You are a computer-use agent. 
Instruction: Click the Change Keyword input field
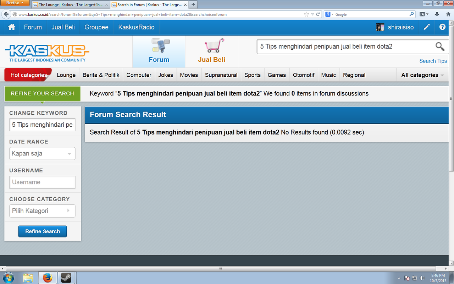point(42,125)
